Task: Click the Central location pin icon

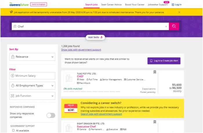Action: [x=78, y=130]
